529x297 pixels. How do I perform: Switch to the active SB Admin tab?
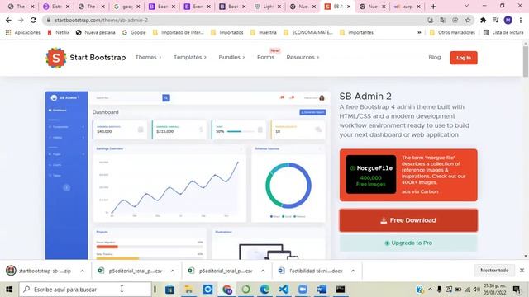pyautogui.click(x=337, y=7)
